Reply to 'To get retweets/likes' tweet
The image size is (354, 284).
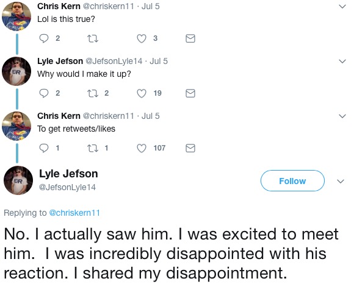44,148
